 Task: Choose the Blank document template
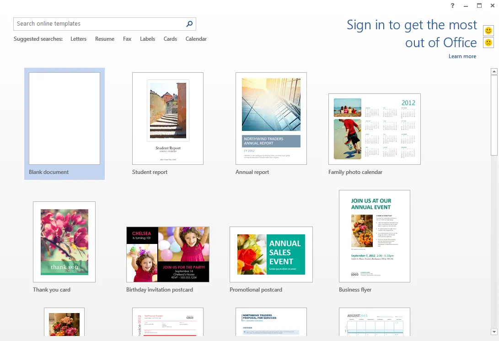click(64, 124)
